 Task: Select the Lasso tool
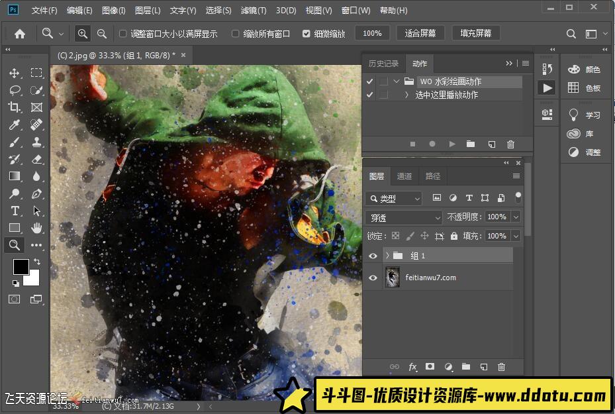(15, 90)
